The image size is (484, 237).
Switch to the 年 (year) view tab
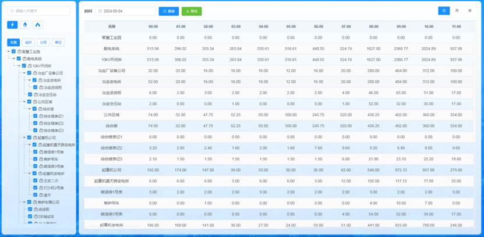point(469,10)
